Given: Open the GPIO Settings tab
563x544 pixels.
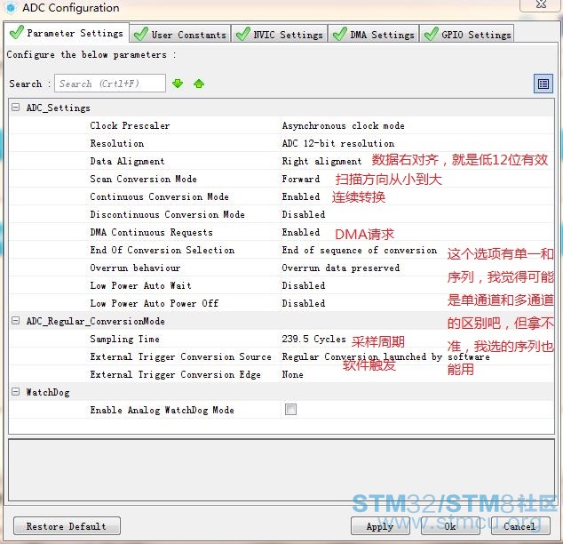Looking at the screenshot, I should (x=467, y=35).
